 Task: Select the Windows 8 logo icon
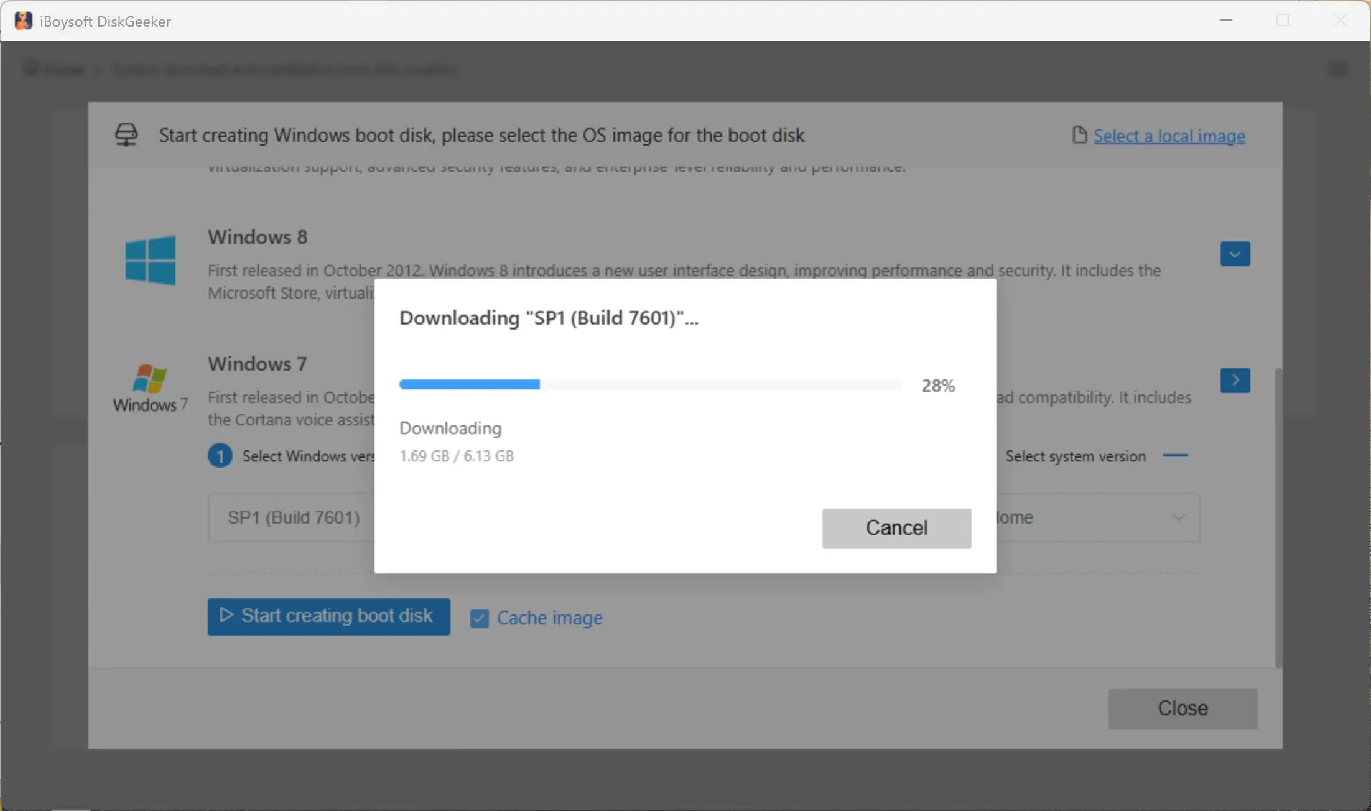151,261
